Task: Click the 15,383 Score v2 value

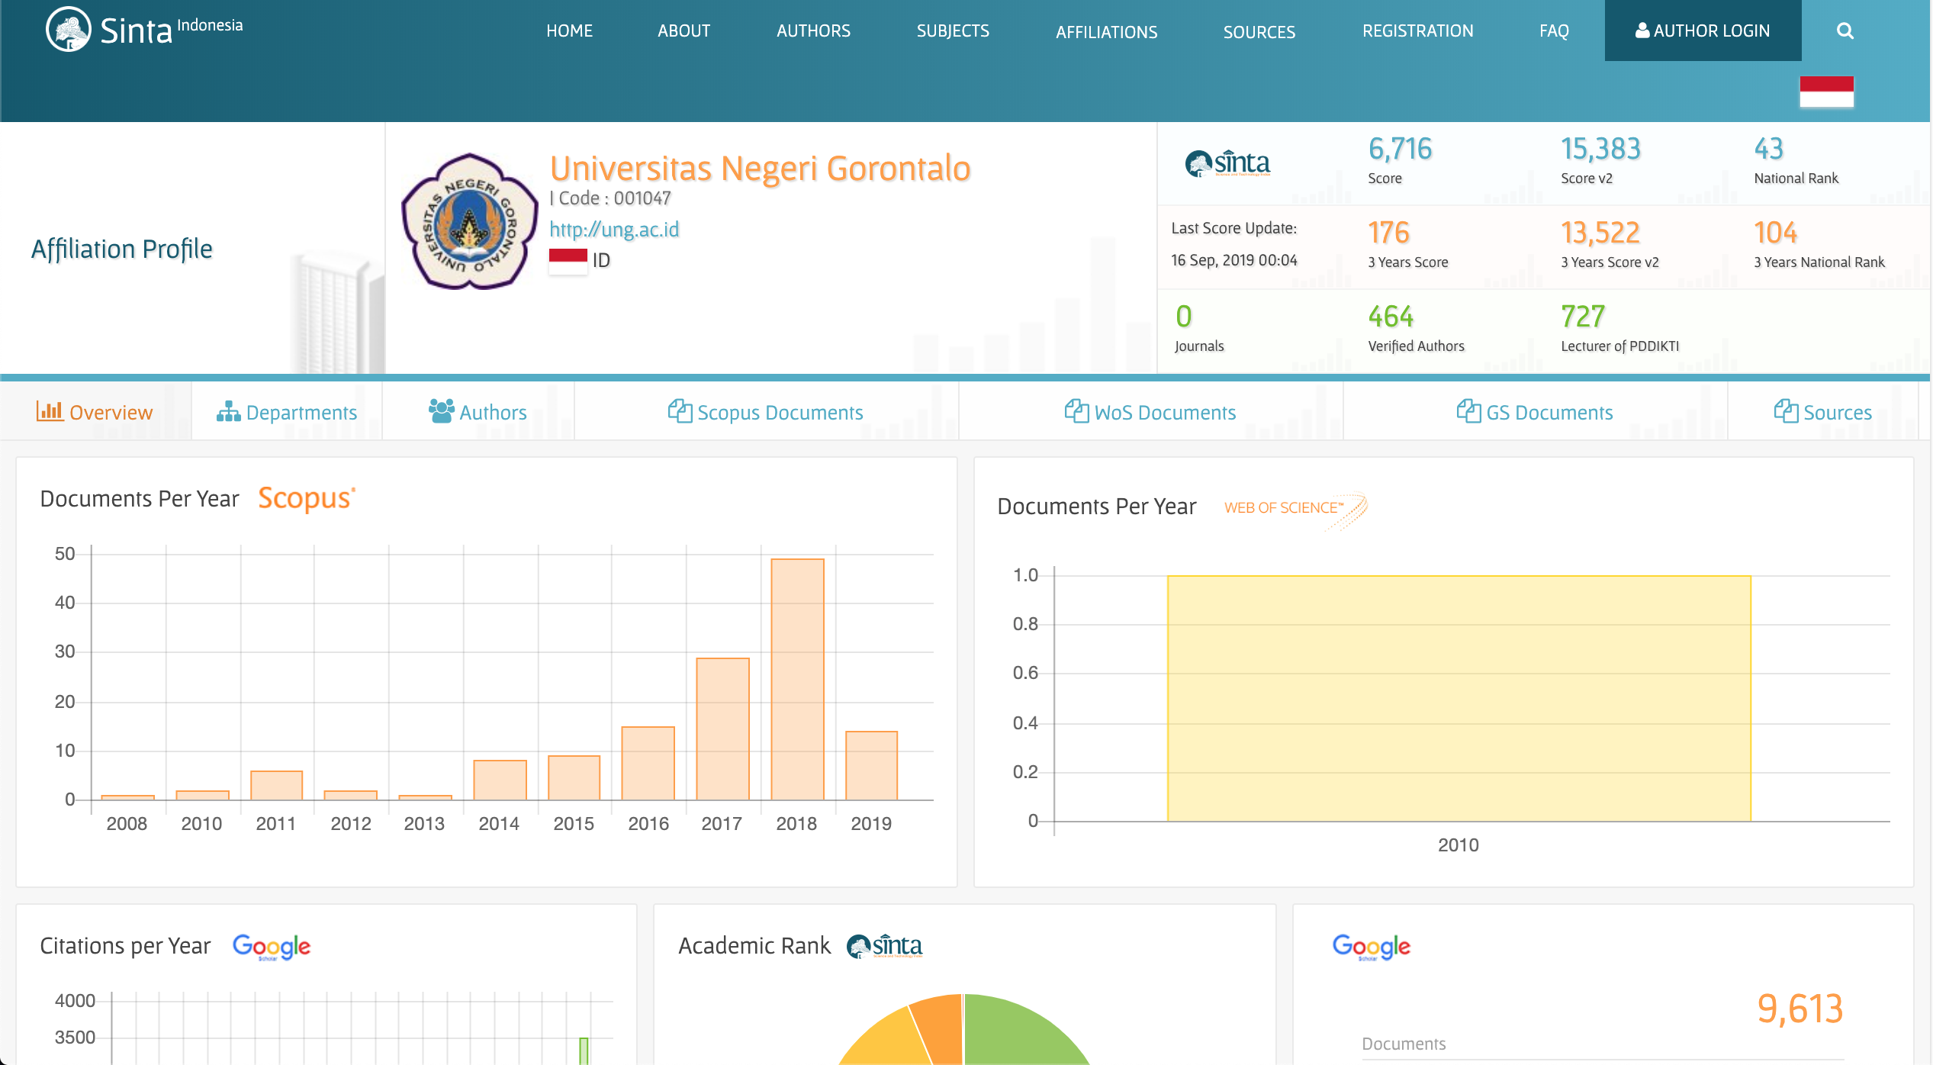Action: [1600, 149]
